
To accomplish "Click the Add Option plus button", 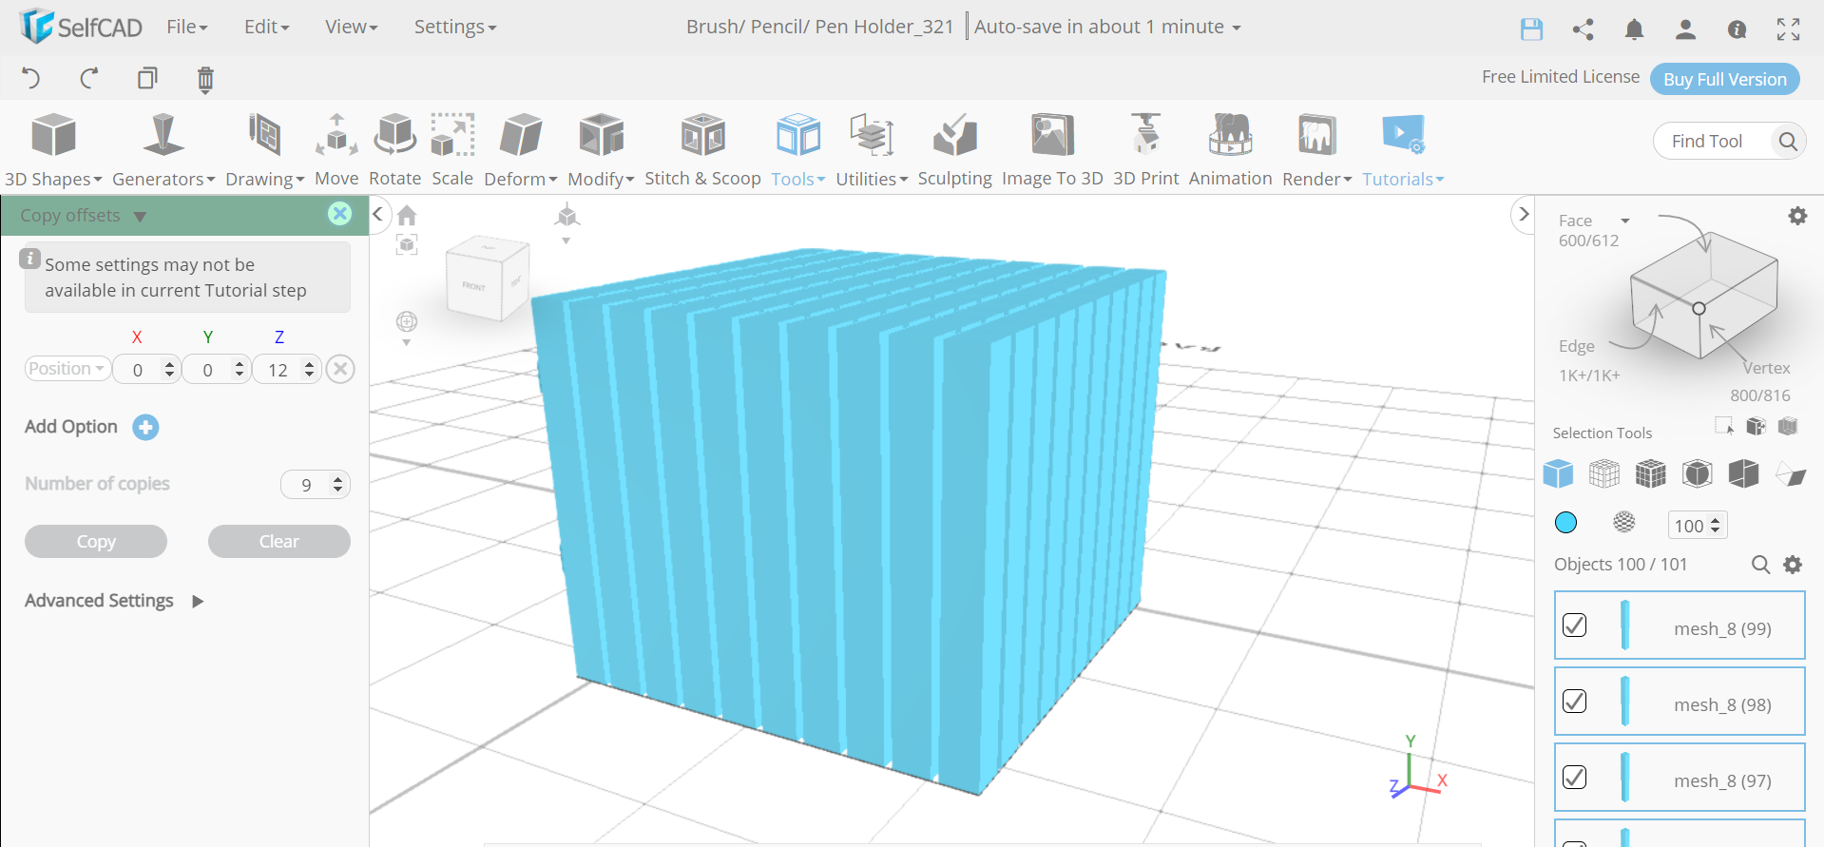I will 145,427.
